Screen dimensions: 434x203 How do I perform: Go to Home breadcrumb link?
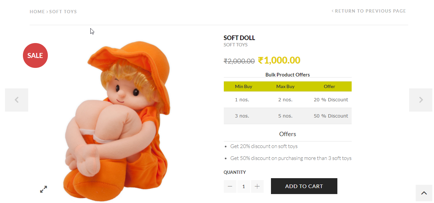(x=37, y=12)
